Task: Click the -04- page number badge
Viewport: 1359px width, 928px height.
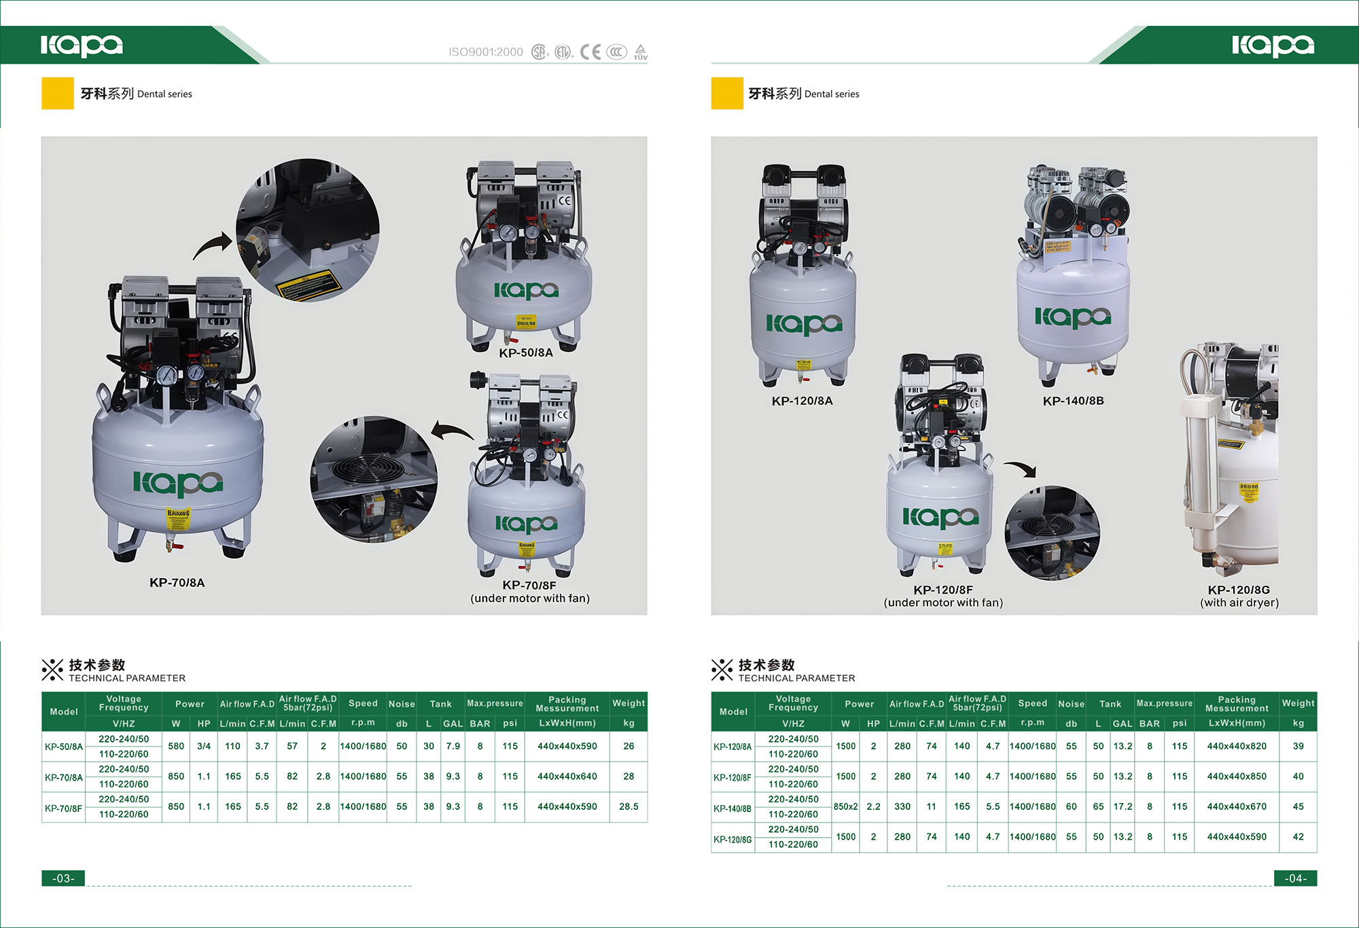Action: tap(1295, 878)
